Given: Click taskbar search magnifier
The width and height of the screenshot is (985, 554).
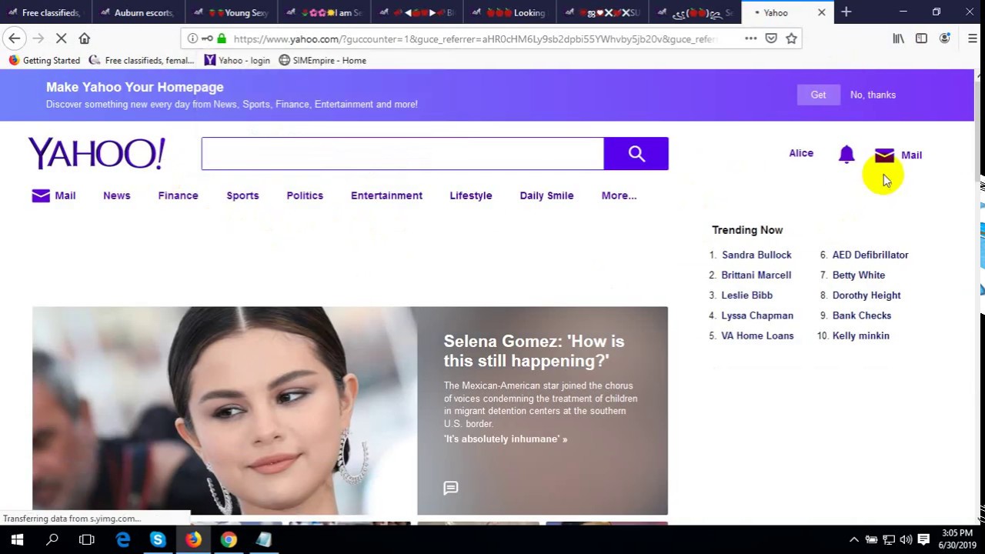Looking at the screenshot, I should click(x=52, y=539).
